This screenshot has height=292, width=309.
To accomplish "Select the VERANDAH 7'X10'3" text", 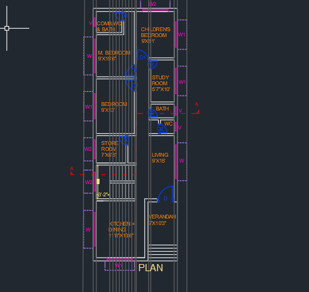I will click(x=162, y=220).
